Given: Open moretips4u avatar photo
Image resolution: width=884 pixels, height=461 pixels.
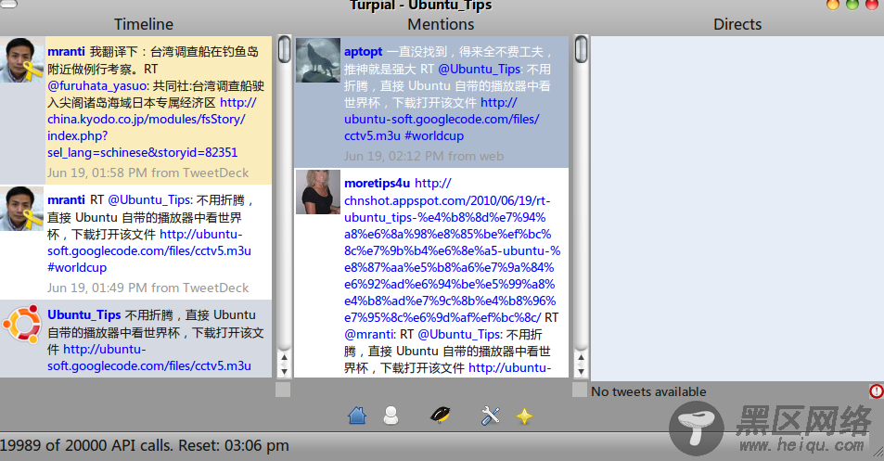Looking at the screenshot, I should pyautogui.click(x=318, y=192).
